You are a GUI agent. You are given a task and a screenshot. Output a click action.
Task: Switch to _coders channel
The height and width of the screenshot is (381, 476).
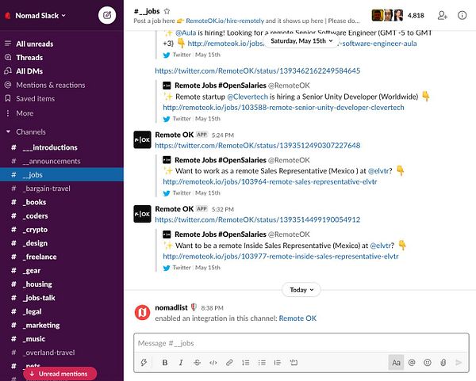tap(62, 215)
